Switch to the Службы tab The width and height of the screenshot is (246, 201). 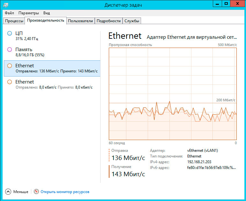pyautogui.click(x=132, y=21)
